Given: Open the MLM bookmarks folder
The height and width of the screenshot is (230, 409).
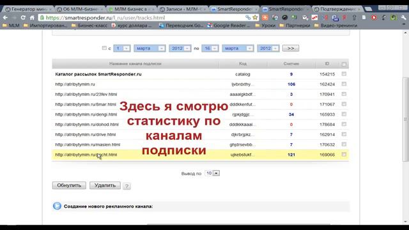Looking at the screenshot, I should point(11,26).
